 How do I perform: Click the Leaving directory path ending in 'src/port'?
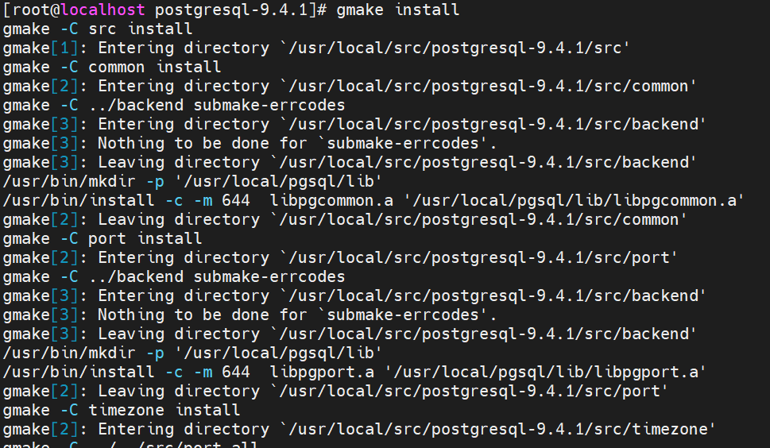(472, 392)
